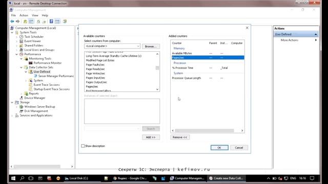Open the Help menu
328x184 pixels.
(x=45, y=15)
